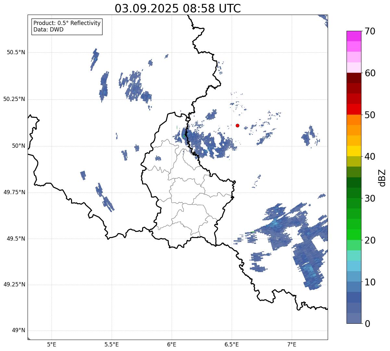The image size is (390, 351).
Task: Click the 49.5°N latitude tick label
Action: (x=16, y=239)
